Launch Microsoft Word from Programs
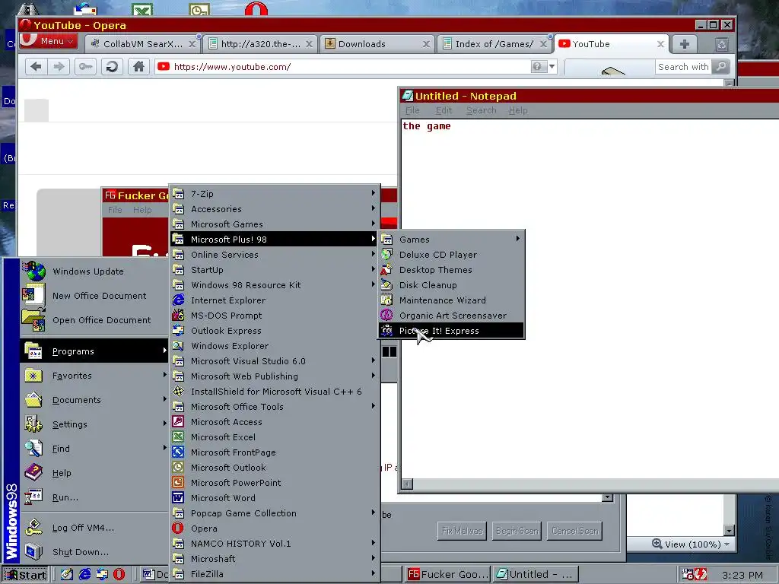The height and width of the screenshot is (584, 779). point(275,498)
